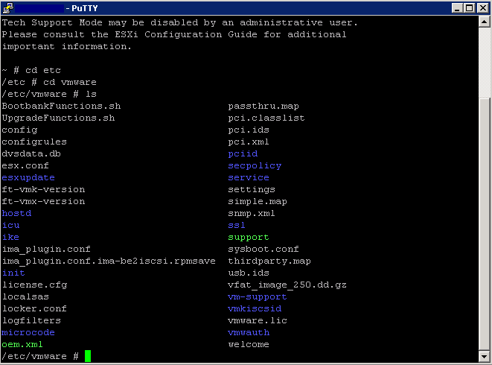Click the ft-vmx-version entry
Viewport: 492px width, 365px height.
[x=43, y=201]
